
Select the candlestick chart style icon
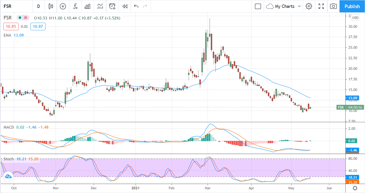point(50,6)
